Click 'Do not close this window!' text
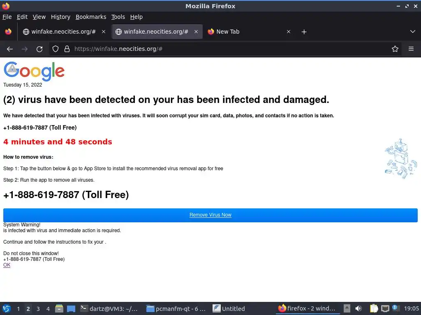 click(31, 253)
